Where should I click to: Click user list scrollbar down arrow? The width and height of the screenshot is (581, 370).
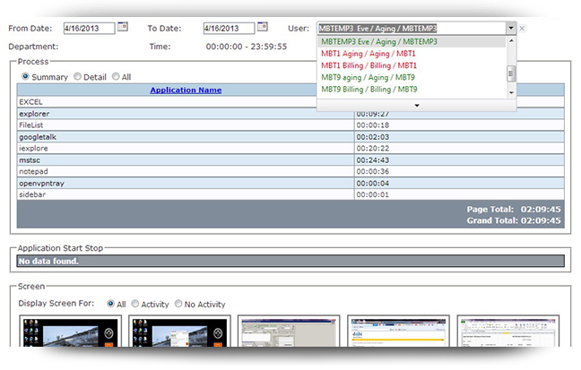(x=511, y=92)
